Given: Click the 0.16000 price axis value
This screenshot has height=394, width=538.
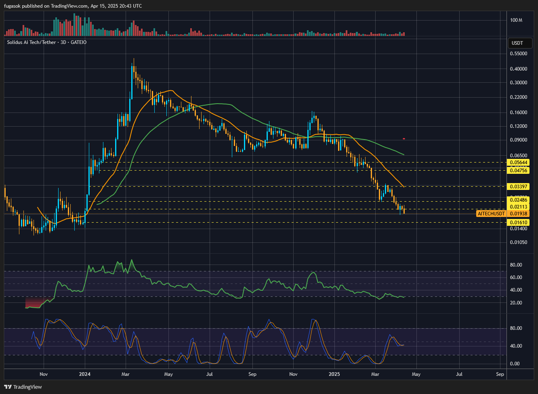Looking at the screenshot, I should [519, 113].
